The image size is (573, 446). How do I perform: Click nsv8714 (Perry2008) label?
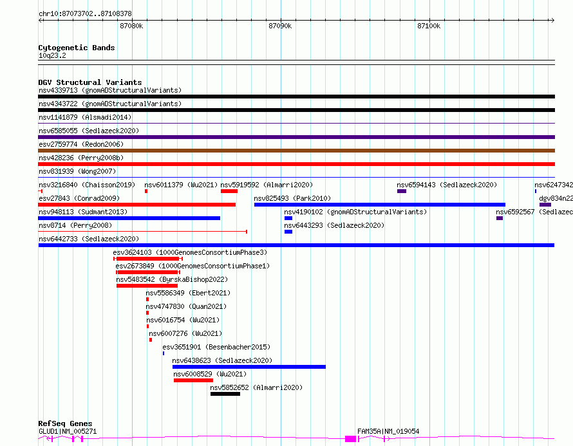coord(75,225)
